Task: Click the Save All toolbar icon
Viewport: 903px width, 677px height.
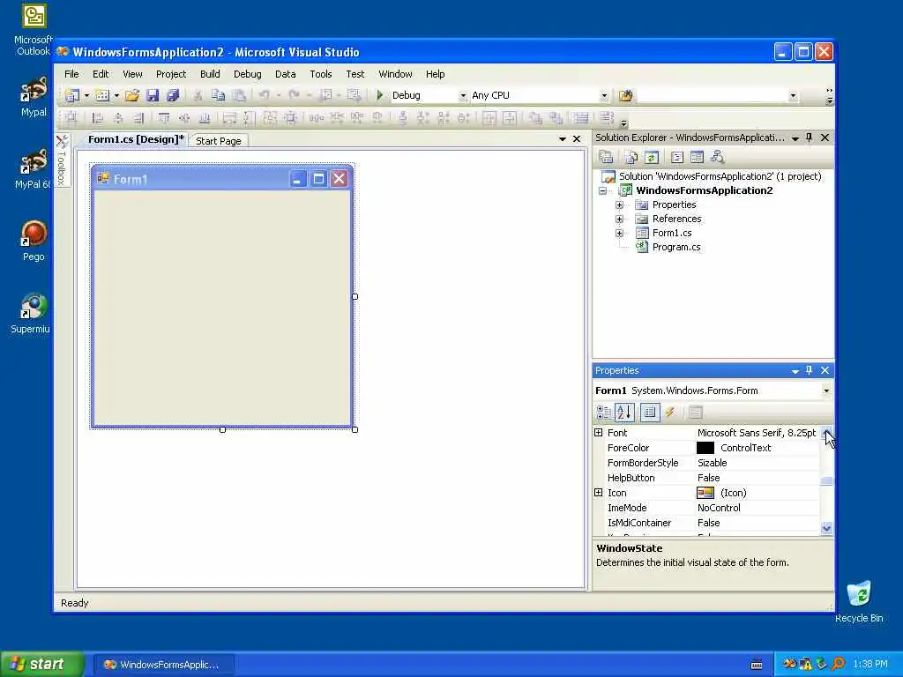Action: [x=173, y=95]
